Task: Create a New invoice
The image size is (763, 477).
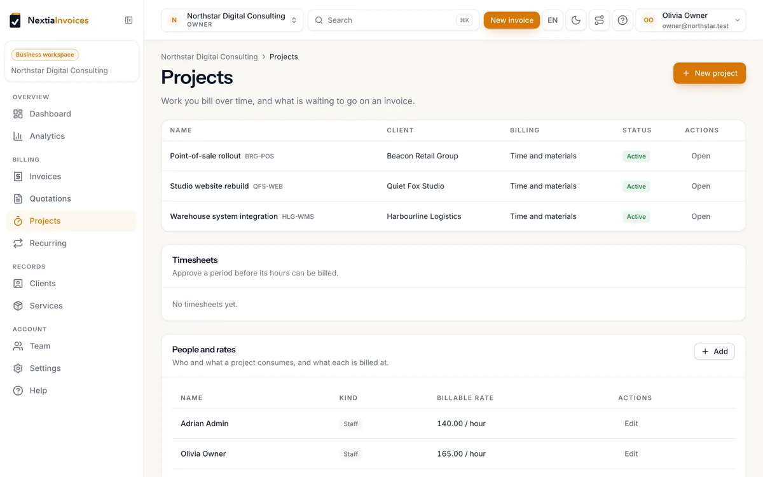Action: [512, 20]
